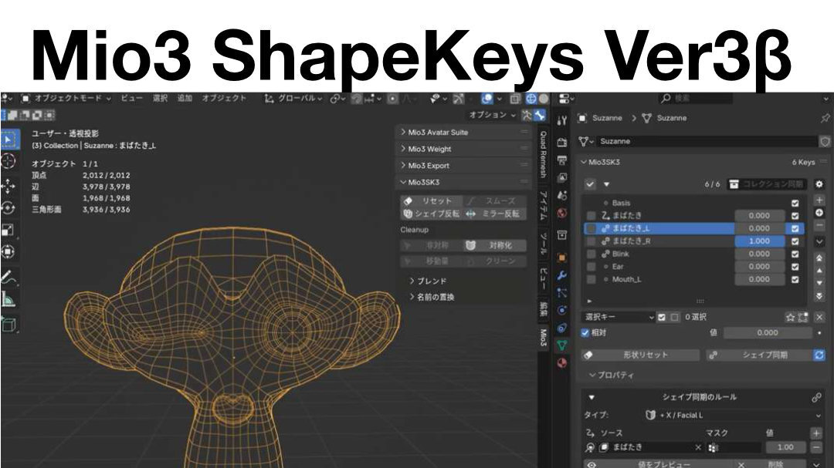The height and width of the screenshot is (468, 834).
Task: Open the Tool properties tab
Action: [561, 120]
